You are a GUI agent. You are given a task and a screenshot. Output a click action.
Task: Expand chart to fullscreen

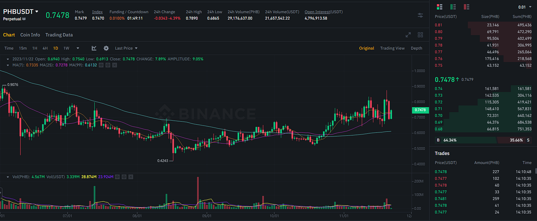coord(408,35)
